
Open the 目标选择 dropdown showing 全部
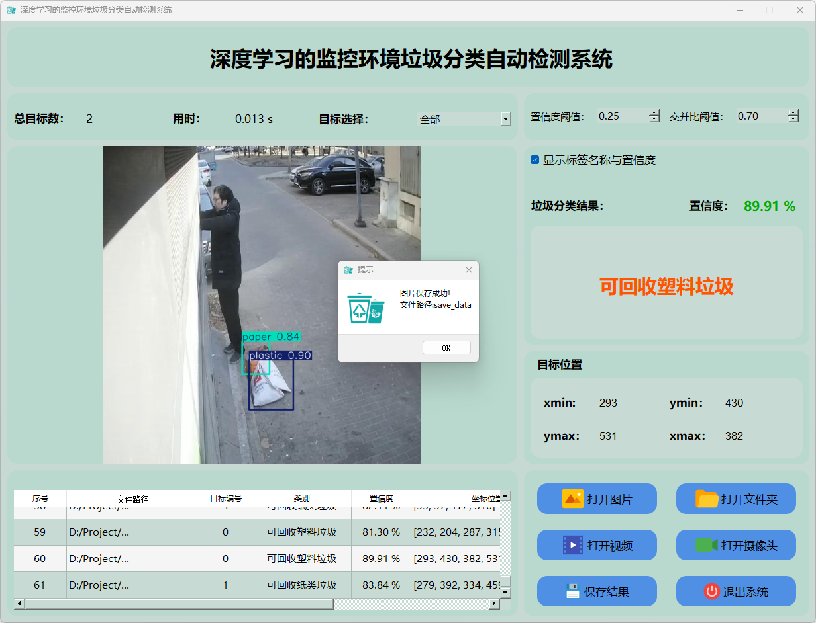click(x=505, y=119)
